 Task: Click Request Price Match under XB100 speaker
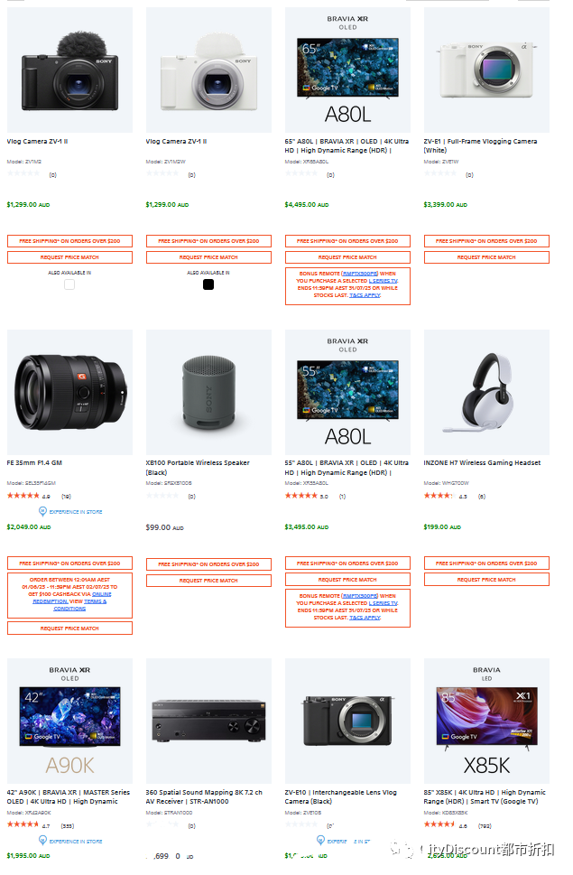[x=208, y=581]
